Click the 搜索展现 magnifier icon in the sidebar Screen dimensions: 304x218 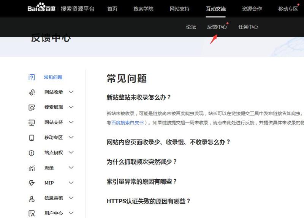coord(32,107)
